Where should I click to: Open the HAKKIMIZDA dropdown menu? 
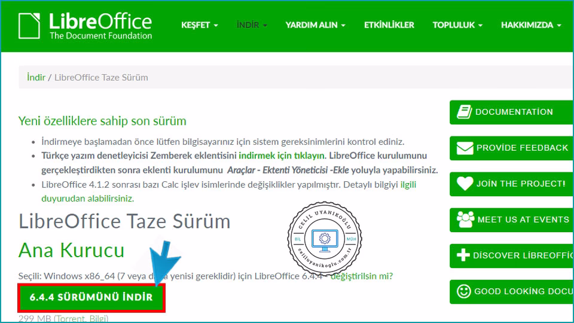point(531,25)
